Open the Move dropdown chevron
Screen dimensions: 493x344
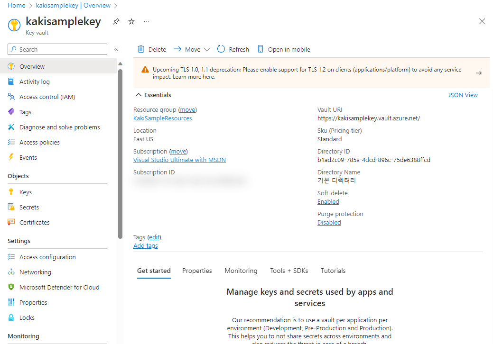(206, 50)
